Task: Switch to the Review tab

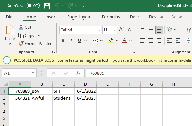Action: [156, 17]
